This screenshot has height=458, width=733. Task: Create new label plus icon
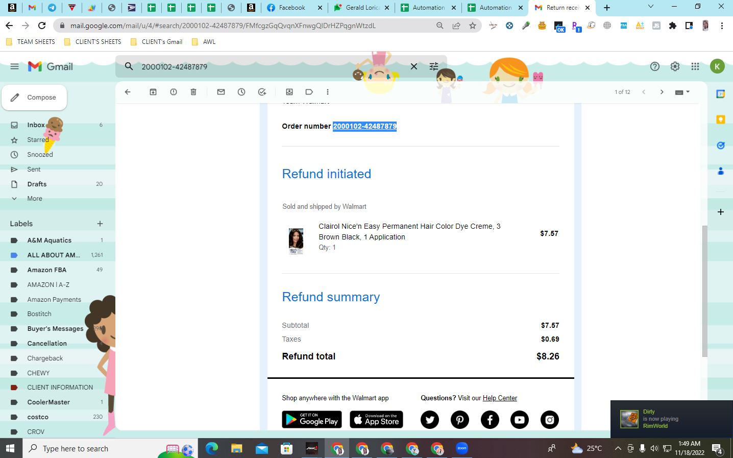(x=100, y=224)
